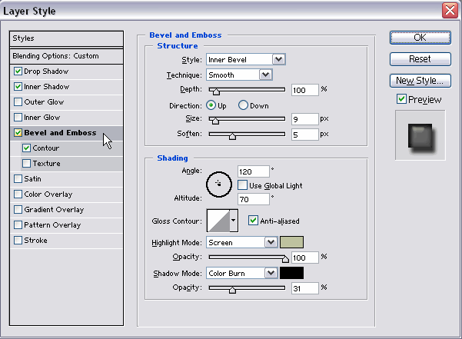Screen dimensions: 462x339
Task: Open the Gloss Contour picker arrow
Action: point(234,221)
